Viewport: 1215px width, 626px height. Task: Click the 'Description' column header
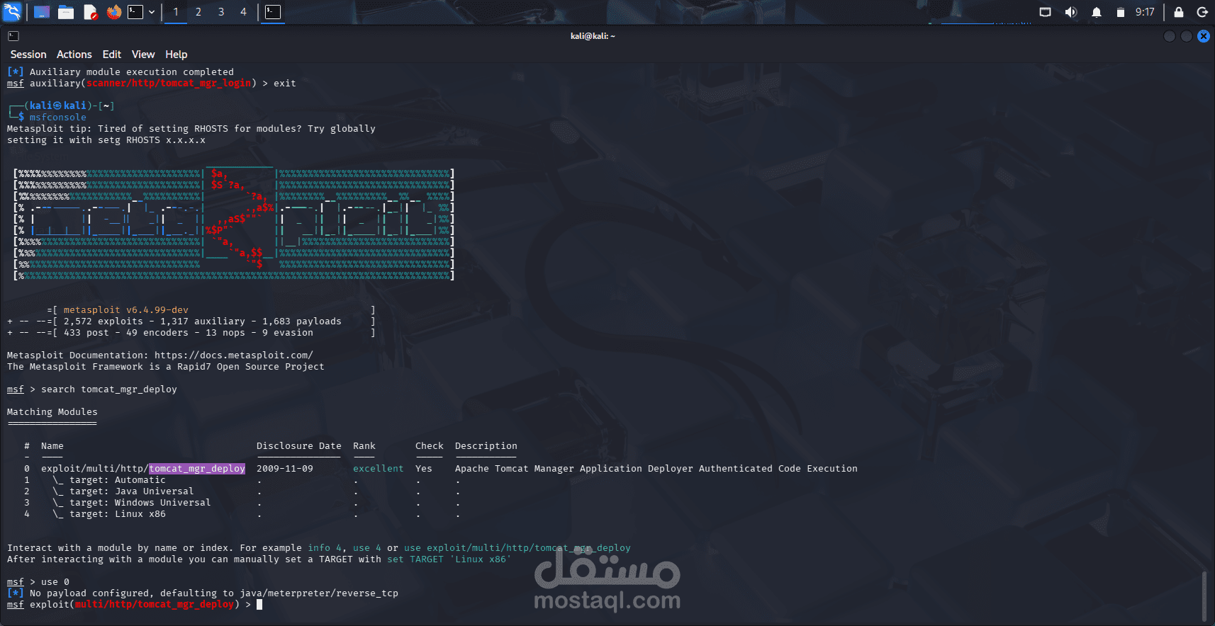[x=486, y=446]
